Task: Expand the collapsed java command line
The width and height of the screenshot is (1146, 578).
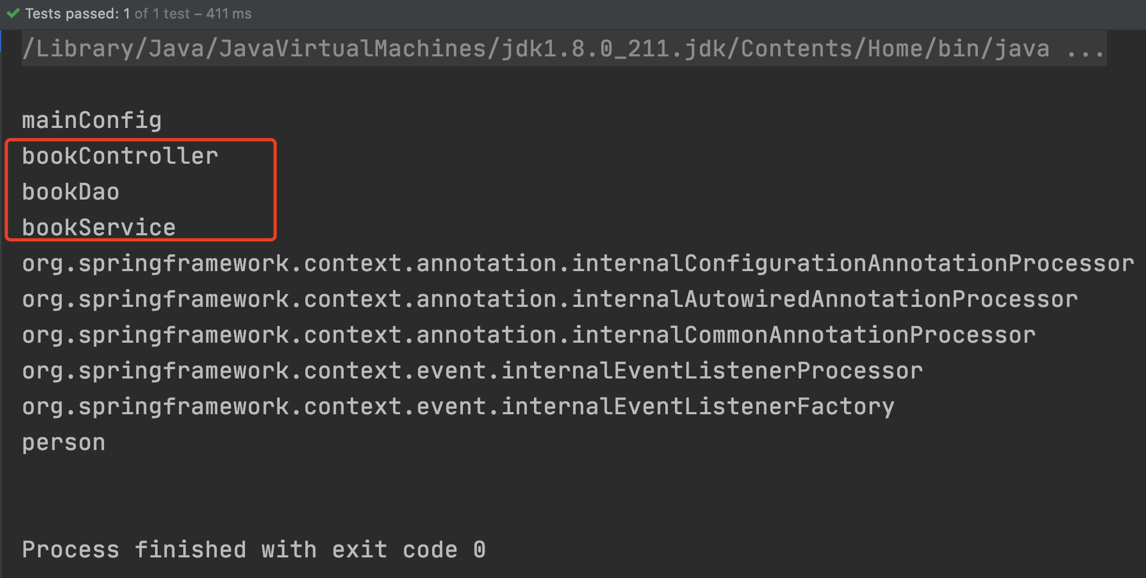Action: pyautogui.click(x=564, y=49)
